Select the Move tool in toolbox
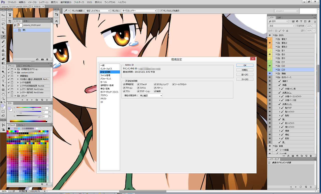The height and width of the screenshot is (194, 321). click(x=3, y=15)
